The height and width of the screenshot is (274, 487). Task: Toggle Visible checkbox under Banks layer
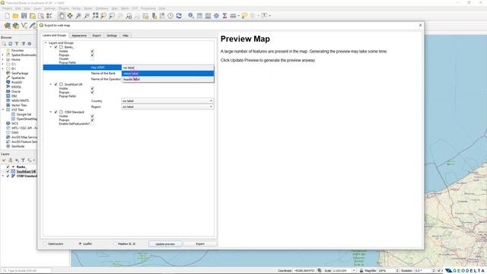(92, 51)
